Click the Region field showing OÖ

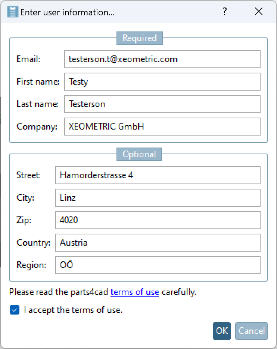[x=158, y=265]
